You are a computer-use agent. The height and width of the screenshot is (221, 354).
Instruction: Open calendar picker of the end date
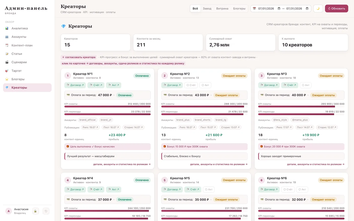[x=307, y=9]
